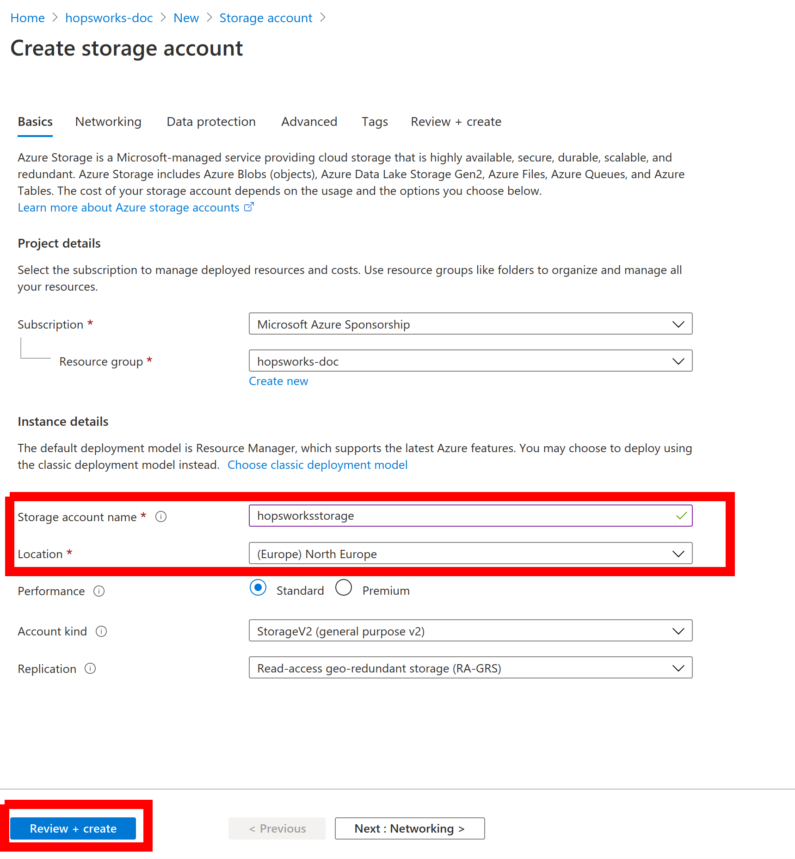Viewport: 795px width, 859px height.
Task: Expand the Resource group dropdown
Action: pos(470,361)
